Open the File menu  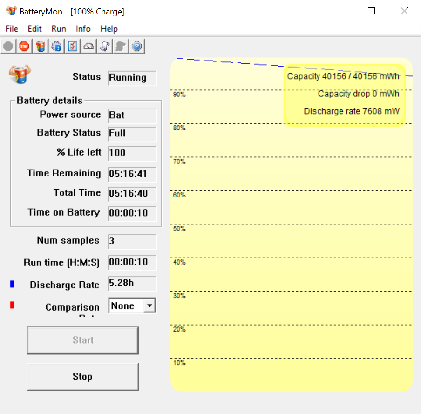tap(12, 29)
